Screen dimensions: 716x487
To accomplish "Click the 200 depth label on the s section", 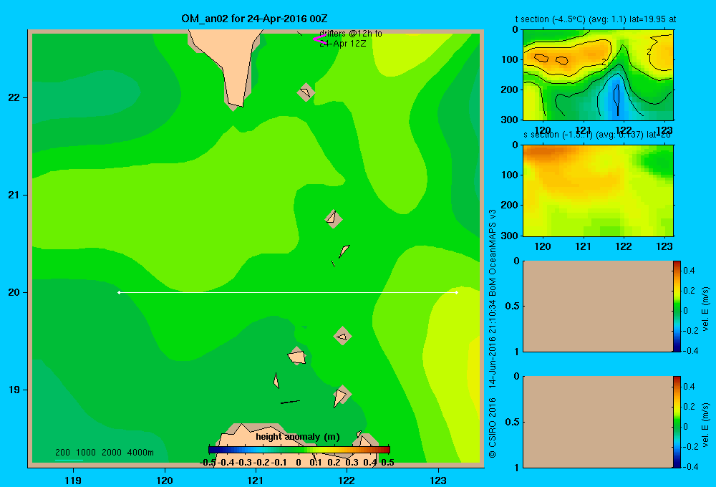I will pyautogui.click(x=511, y=205).
